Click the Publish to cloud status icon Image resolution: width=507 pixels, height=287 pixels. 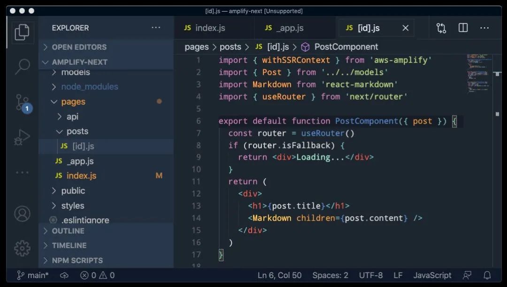pyautogui.click(x=64, y=275)
